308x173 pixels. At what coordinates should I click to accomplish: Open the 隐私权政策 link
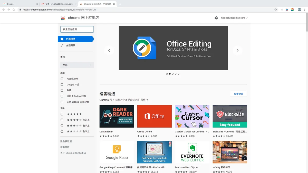66,141
